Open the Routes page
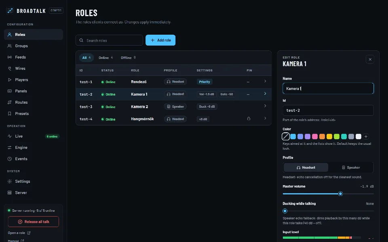Image resolution: width=388 pixels, height=242 pixels. coord(34,102)
